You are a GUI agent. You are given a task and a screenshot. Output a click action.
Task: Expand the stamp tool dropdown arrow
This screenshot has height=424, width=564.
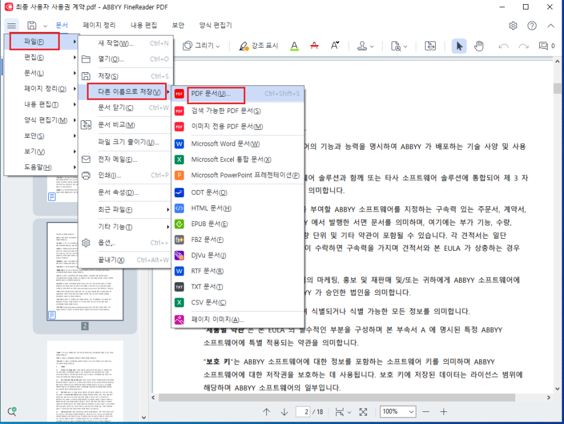[x=372, y=46]
